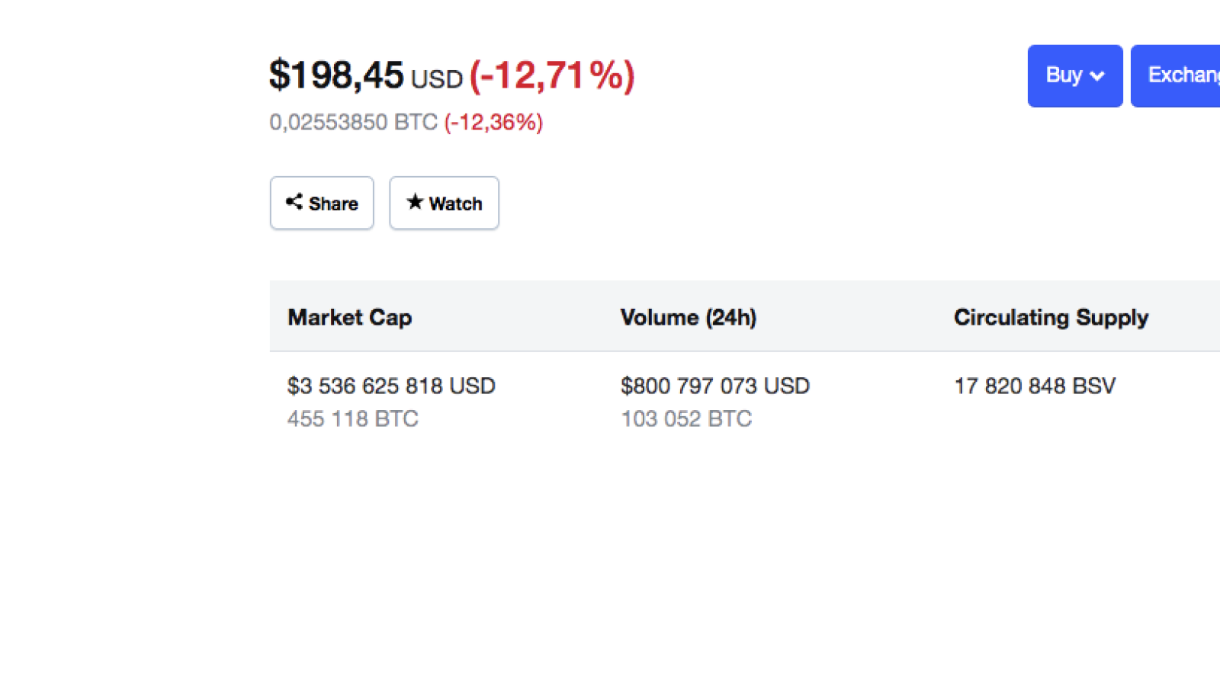
Task: Click the 455 118 BTC market cap value
Action: pos(353,418)
